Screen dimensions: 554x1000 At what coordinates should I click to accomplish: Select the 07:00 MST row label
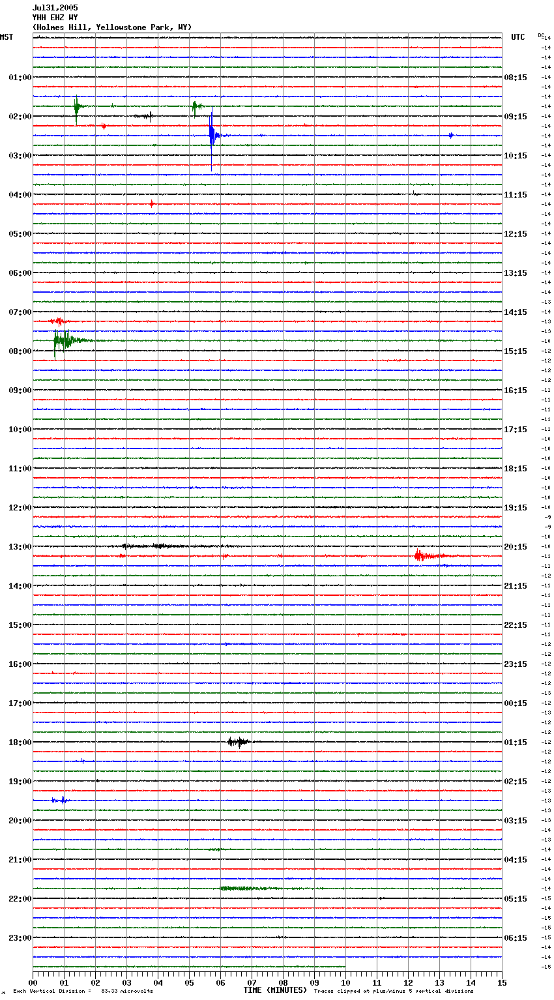tap(20, 312)
